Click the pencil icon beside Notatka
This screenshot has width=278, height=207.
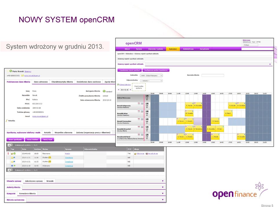7,121
